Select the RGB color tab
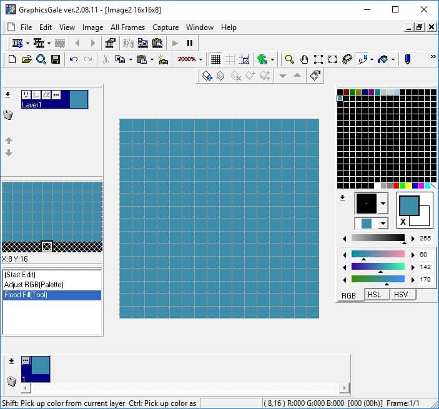This screenshot has height=409, width=439. tap(350, 295)
